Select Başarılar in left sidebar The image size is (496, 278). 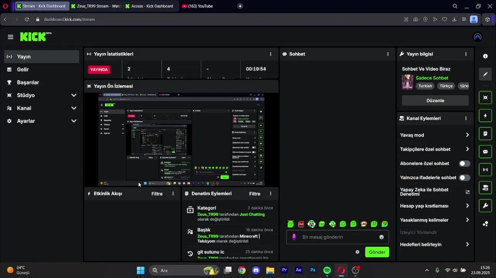click(x=42, y=82)
